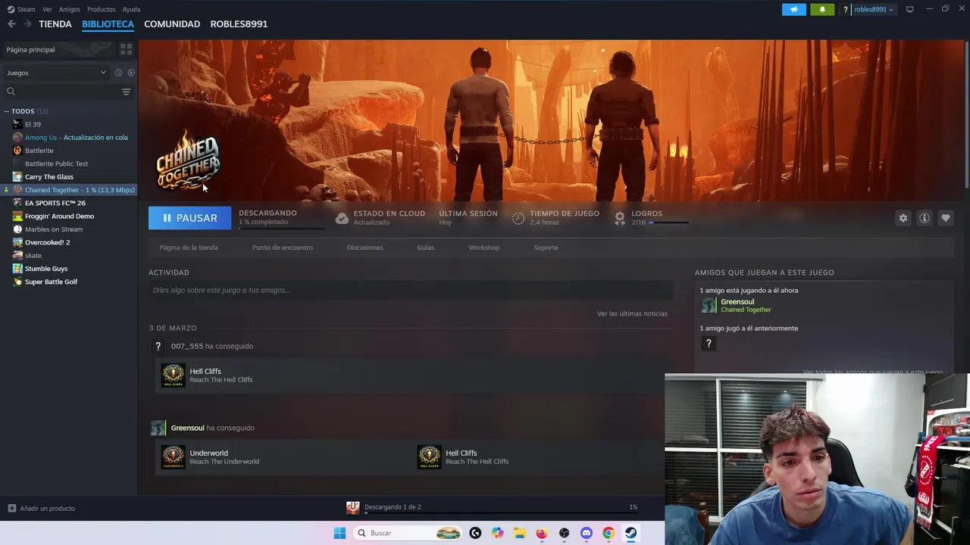This screenshot has height=545, width=970.
Task: Open File Explorer from the taskbar
Action: 519,533
